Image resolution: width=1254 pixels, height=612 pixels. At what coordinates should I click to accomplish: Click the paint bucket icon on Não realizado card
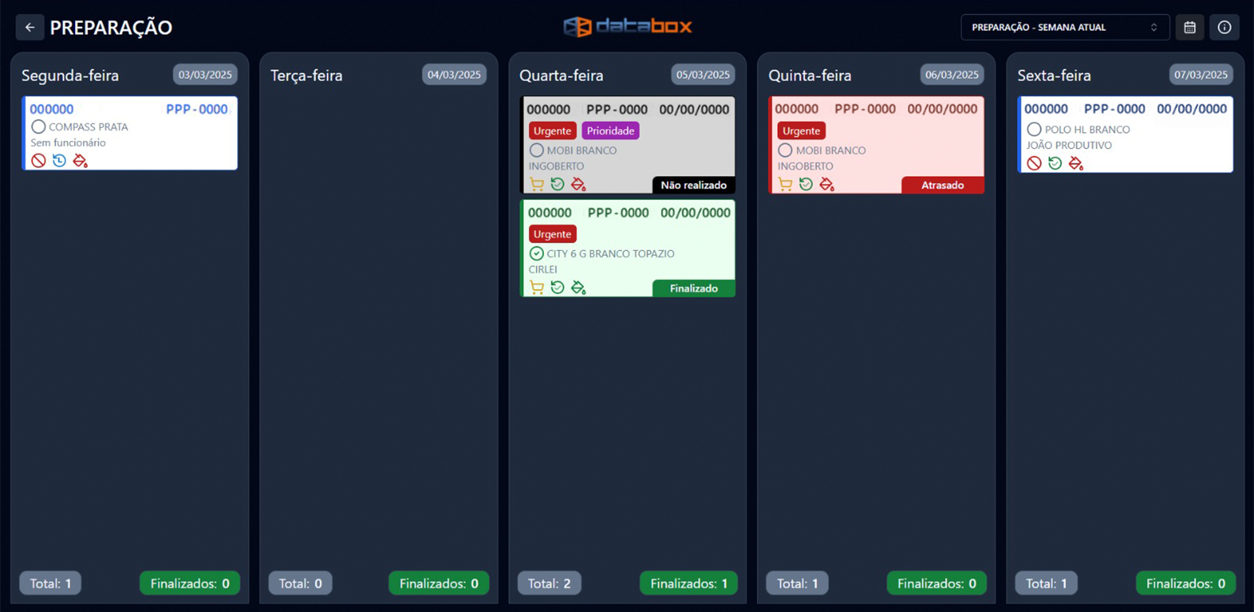pos(578,185)
